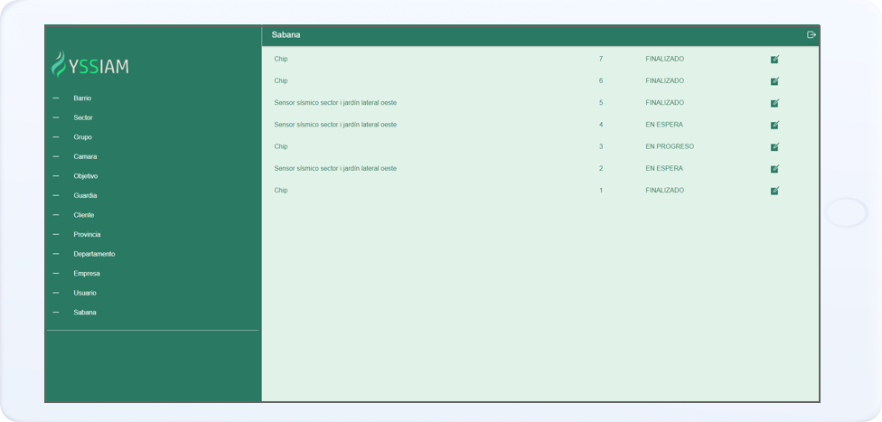Viewport: 882px width, 422px height.
Task: Click the number 7 cell
Action: 601,59
